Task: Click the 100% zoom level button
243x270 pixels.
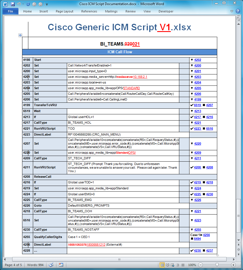Action: [x=192, y=265]
